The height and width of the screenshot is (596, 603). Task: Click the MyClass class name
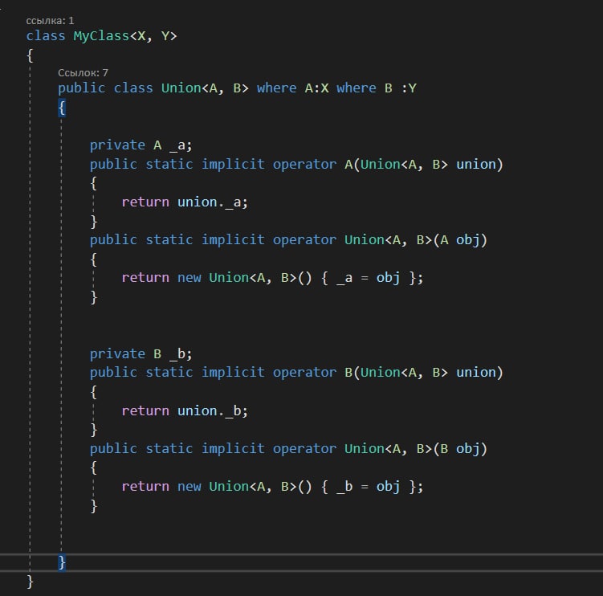[101, 36]
